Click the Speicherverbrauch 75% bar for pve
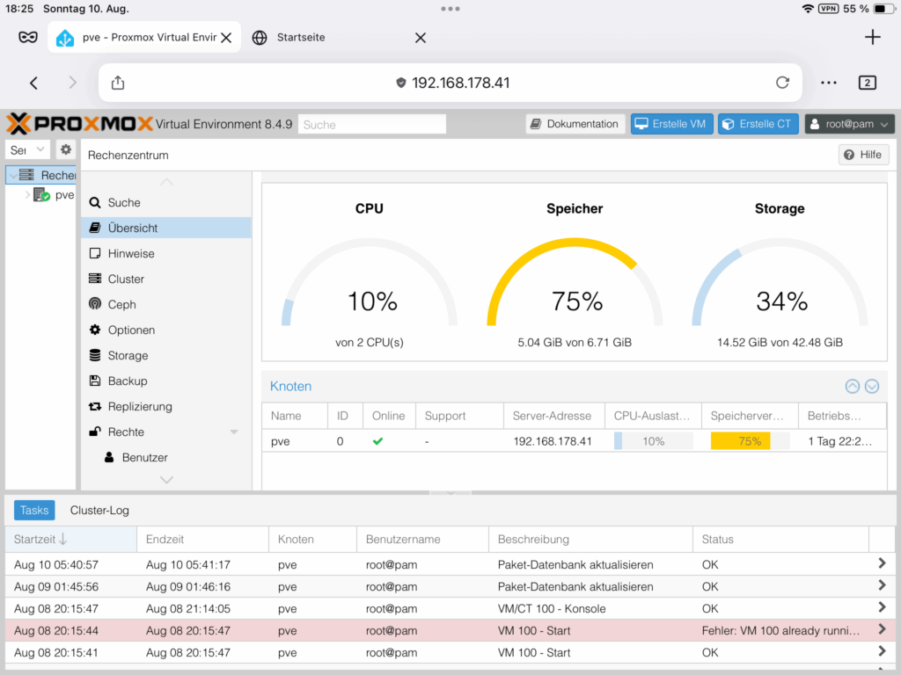Image resolution: width=901 pixels, height=675 pixels. [x=749, y=441]
